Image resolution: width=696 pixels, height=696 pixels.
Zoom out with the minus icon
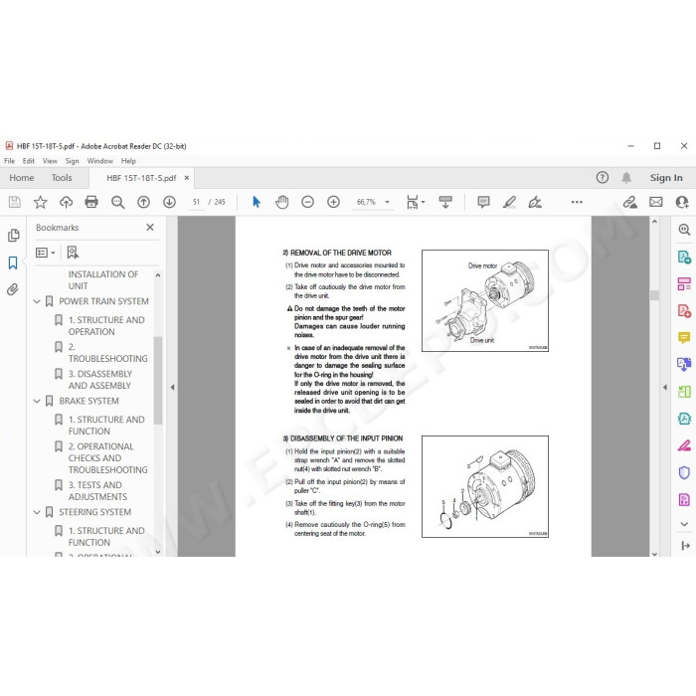tap(307, 203)
